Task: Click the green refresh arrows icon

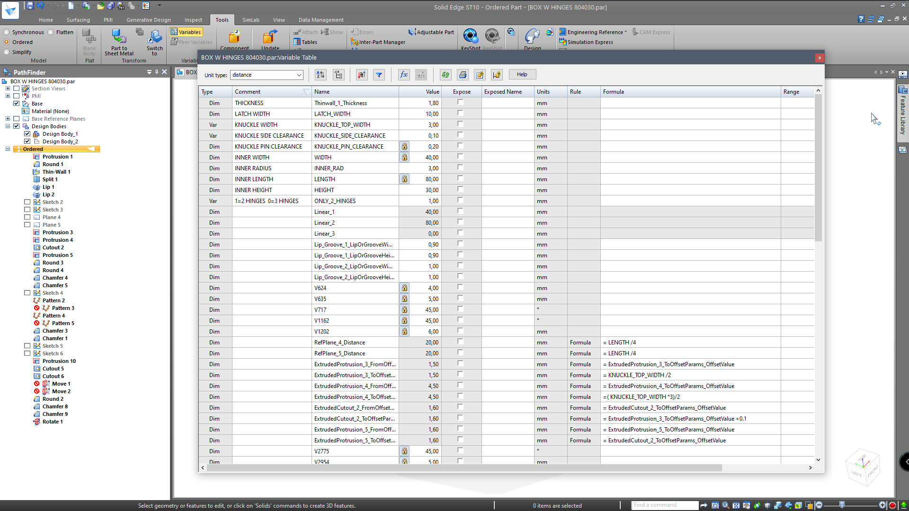Action: click(445, 75)
